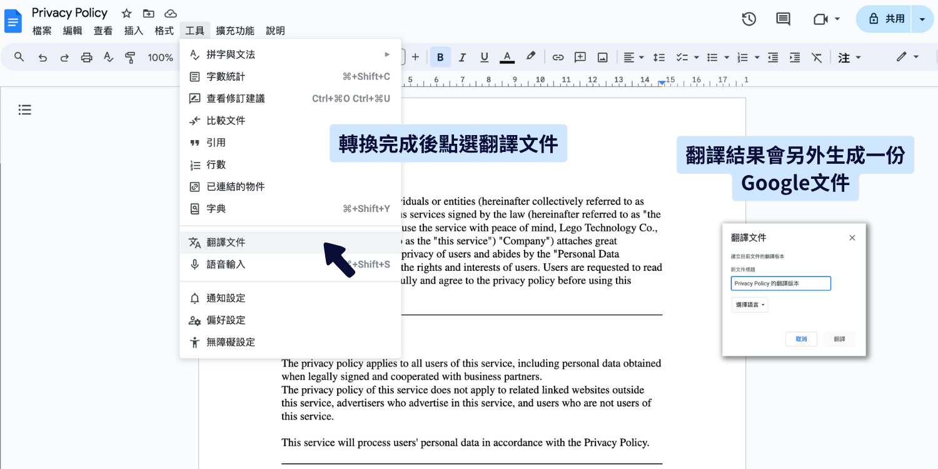Increase font size with plus button

(x=415, y=58)
